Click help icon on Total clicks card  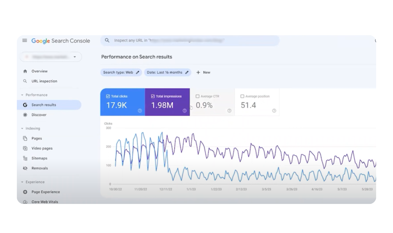point(140,111)
